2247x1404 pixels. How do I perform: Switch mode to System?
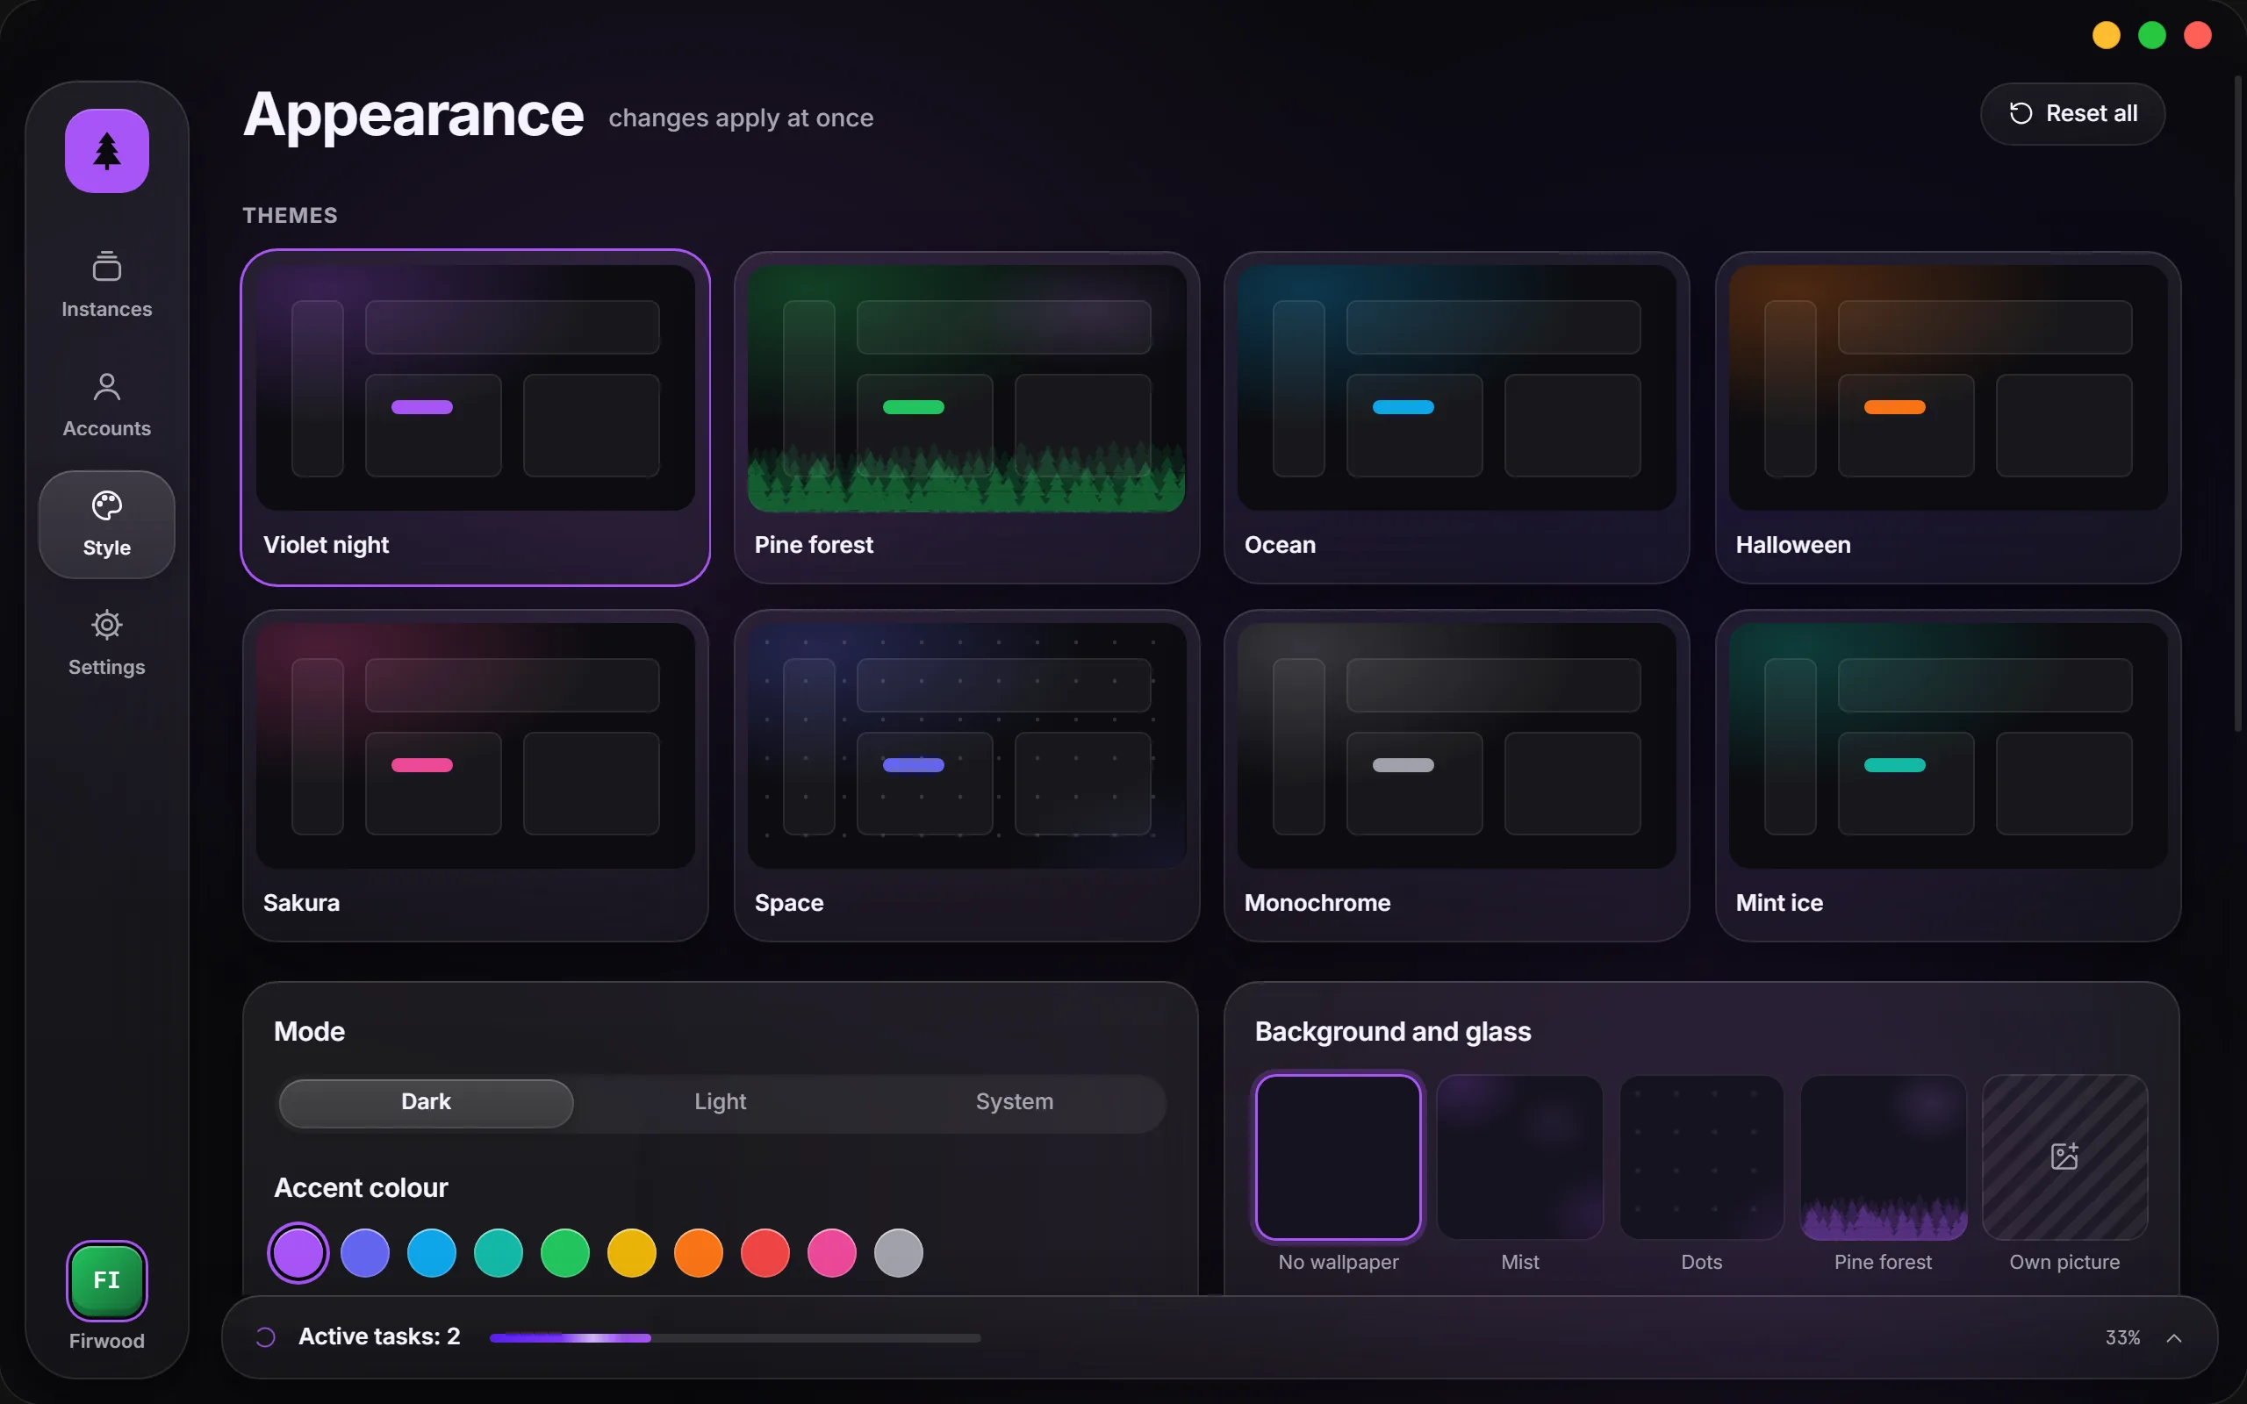[x=1015, y=1102]
